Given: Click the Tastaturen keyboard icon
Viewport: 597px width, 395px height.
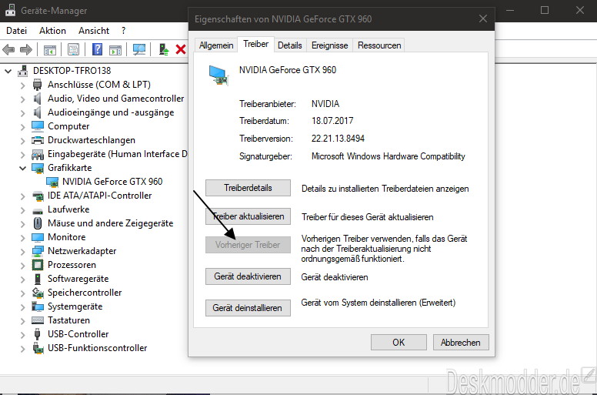Looking at the screenshot, I should [x=38, y=320].
